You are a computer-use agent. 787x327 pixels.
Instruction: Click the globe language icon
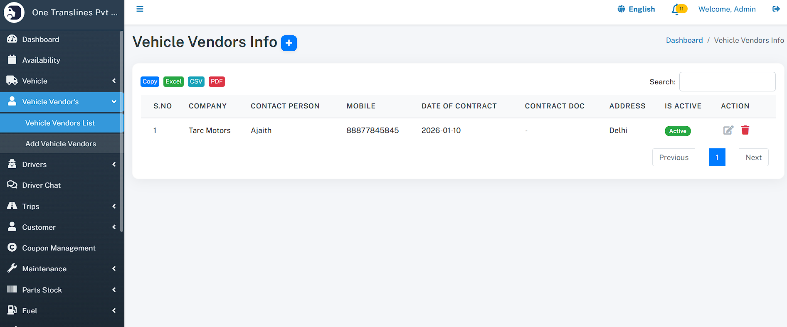[621, 9]
